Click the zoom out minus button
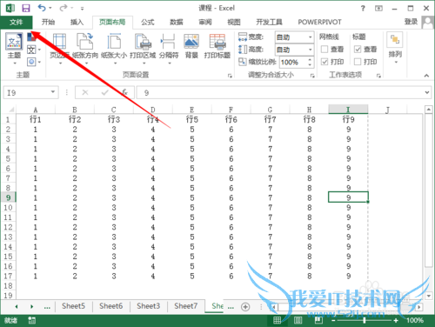 pyautogui.click(x=333, y=320)
